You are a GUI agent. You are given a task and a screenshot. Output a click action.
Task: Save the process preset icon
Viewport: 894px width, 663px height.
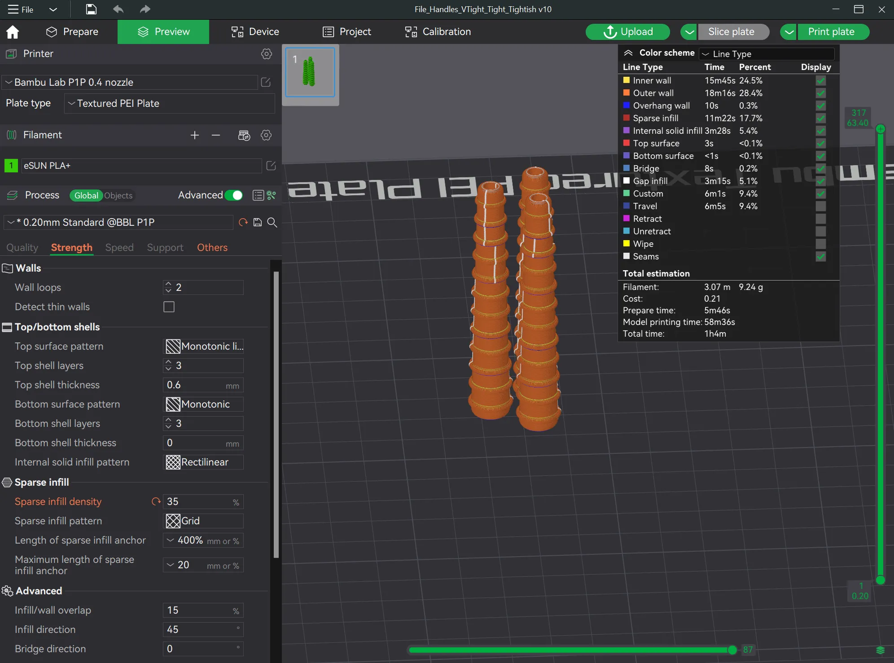pyautogui.click(x=258, y=222)
